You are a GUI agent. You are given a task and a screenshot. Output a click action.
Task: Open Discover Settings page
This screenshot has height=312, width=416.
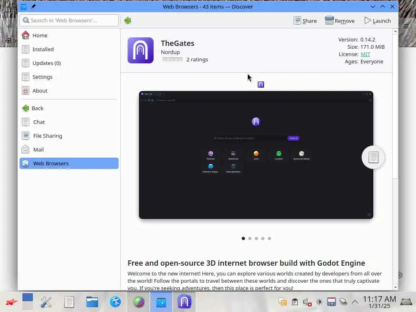[69, 77]
